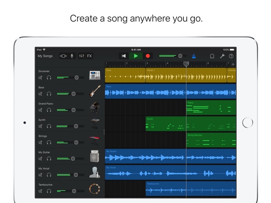Solo the Tambourine track
This screenshot has width=271, height=203.
49,191
